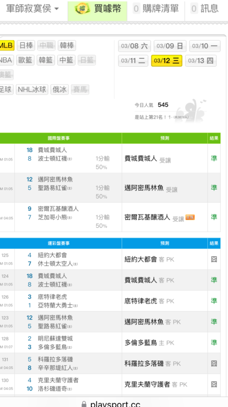Select the 日棒 league filter
Viewport: 228px width, 407px height.
(x=26, y=46)
